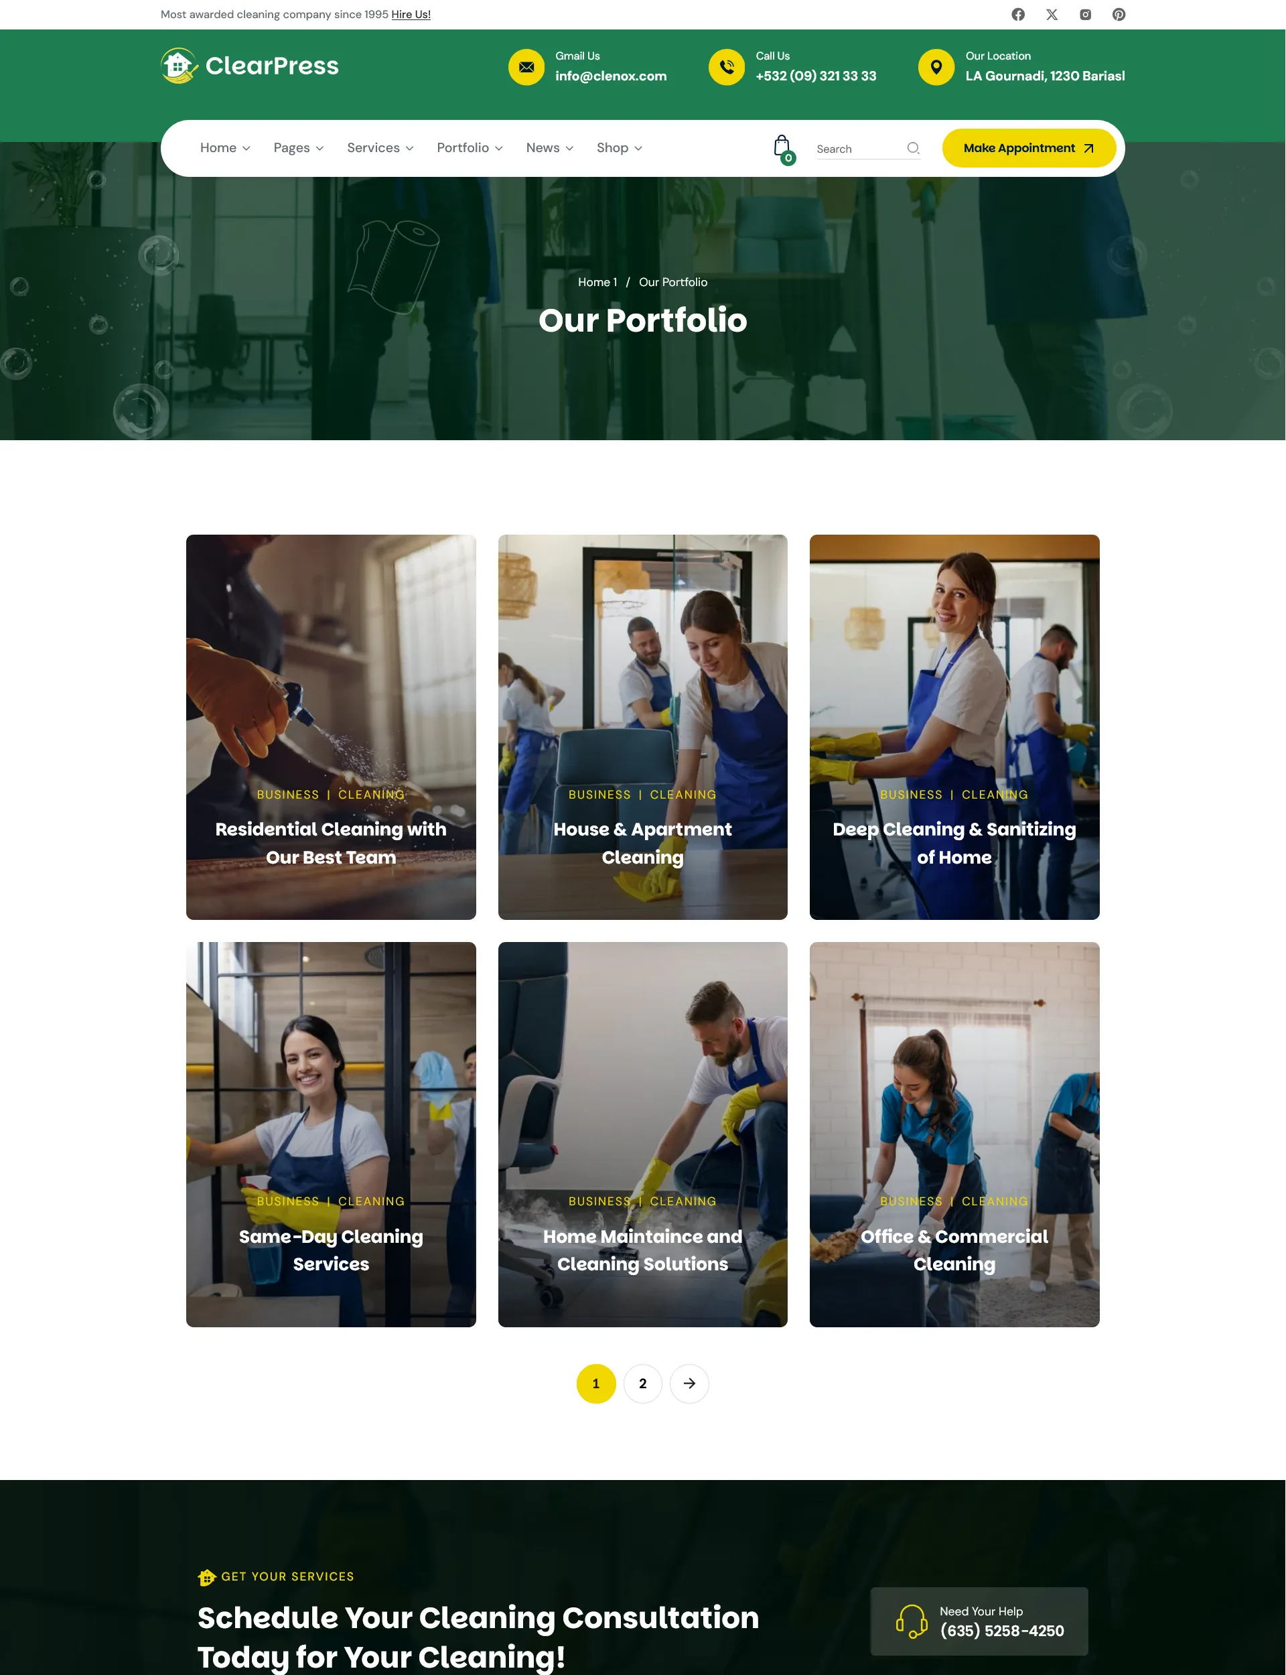1286x1675 pixels.
Task: Click the yellow phone Call Us icon
Action: (727, 68)
